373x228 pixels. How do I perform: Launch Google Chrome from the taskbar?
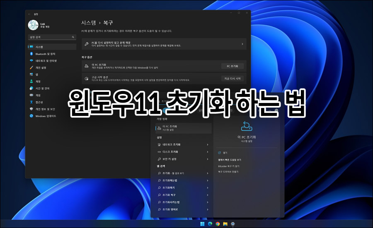[x=218, y=224]
